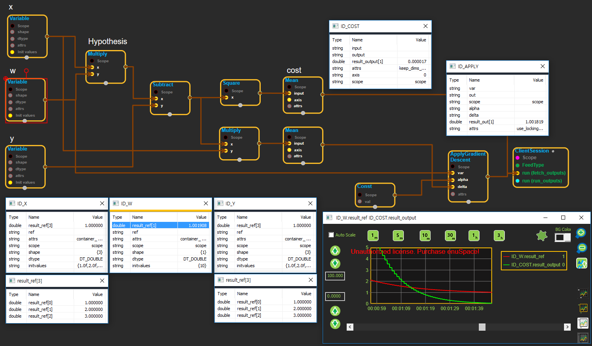Set the chart time range to 10 minutes
Viewport: 592px width, 346px height.
(x=425, y=236)
